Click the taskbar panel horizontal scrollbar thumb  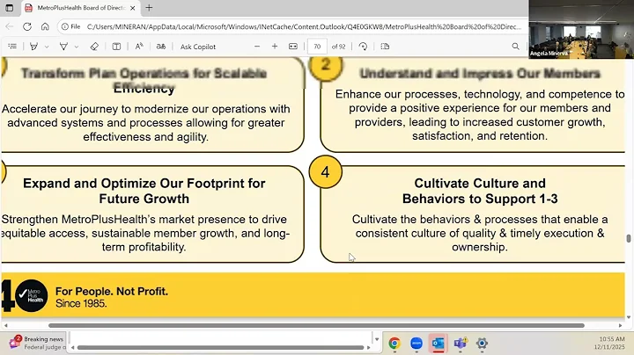pyautogui.click(x=220, y=347)
